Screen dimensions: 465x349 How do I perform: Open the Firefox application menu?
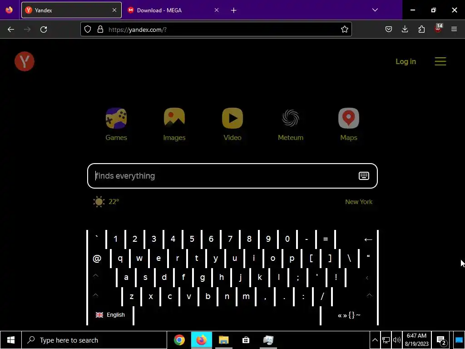click(x=454, y=29)
